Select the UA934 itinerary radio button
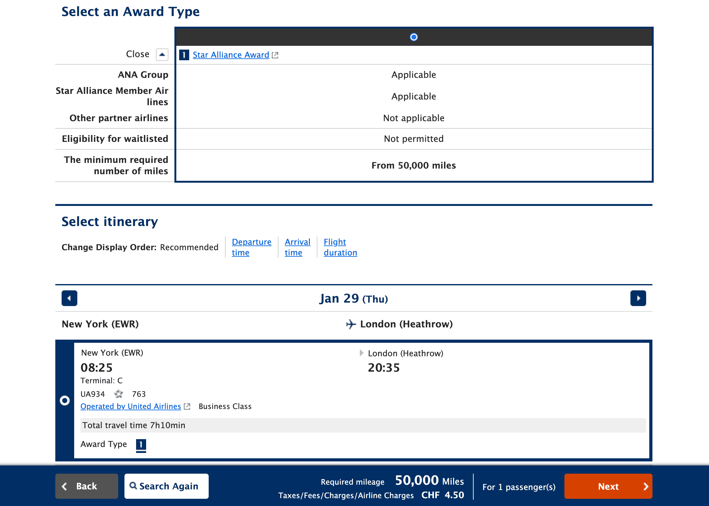The image size is (709, 506). 65,400
